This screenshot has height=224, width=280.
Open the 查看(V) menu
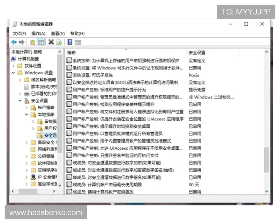pos(58,34)
